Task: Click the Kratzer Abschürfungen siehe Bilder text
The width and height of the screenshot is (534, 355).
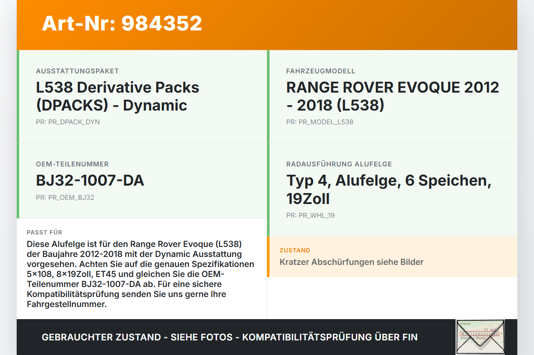Action: coord(351,262)
